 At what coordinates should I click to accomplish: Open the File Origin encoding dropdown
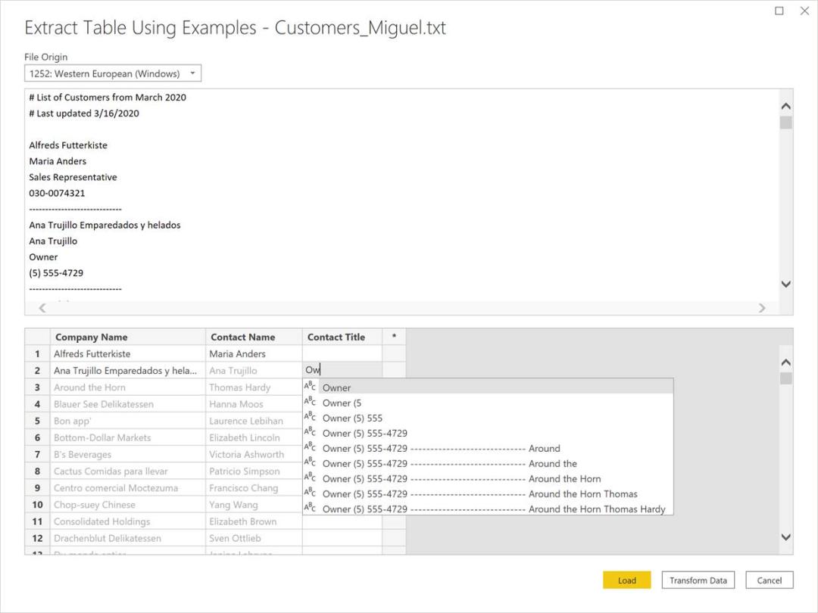coord(112,73)
